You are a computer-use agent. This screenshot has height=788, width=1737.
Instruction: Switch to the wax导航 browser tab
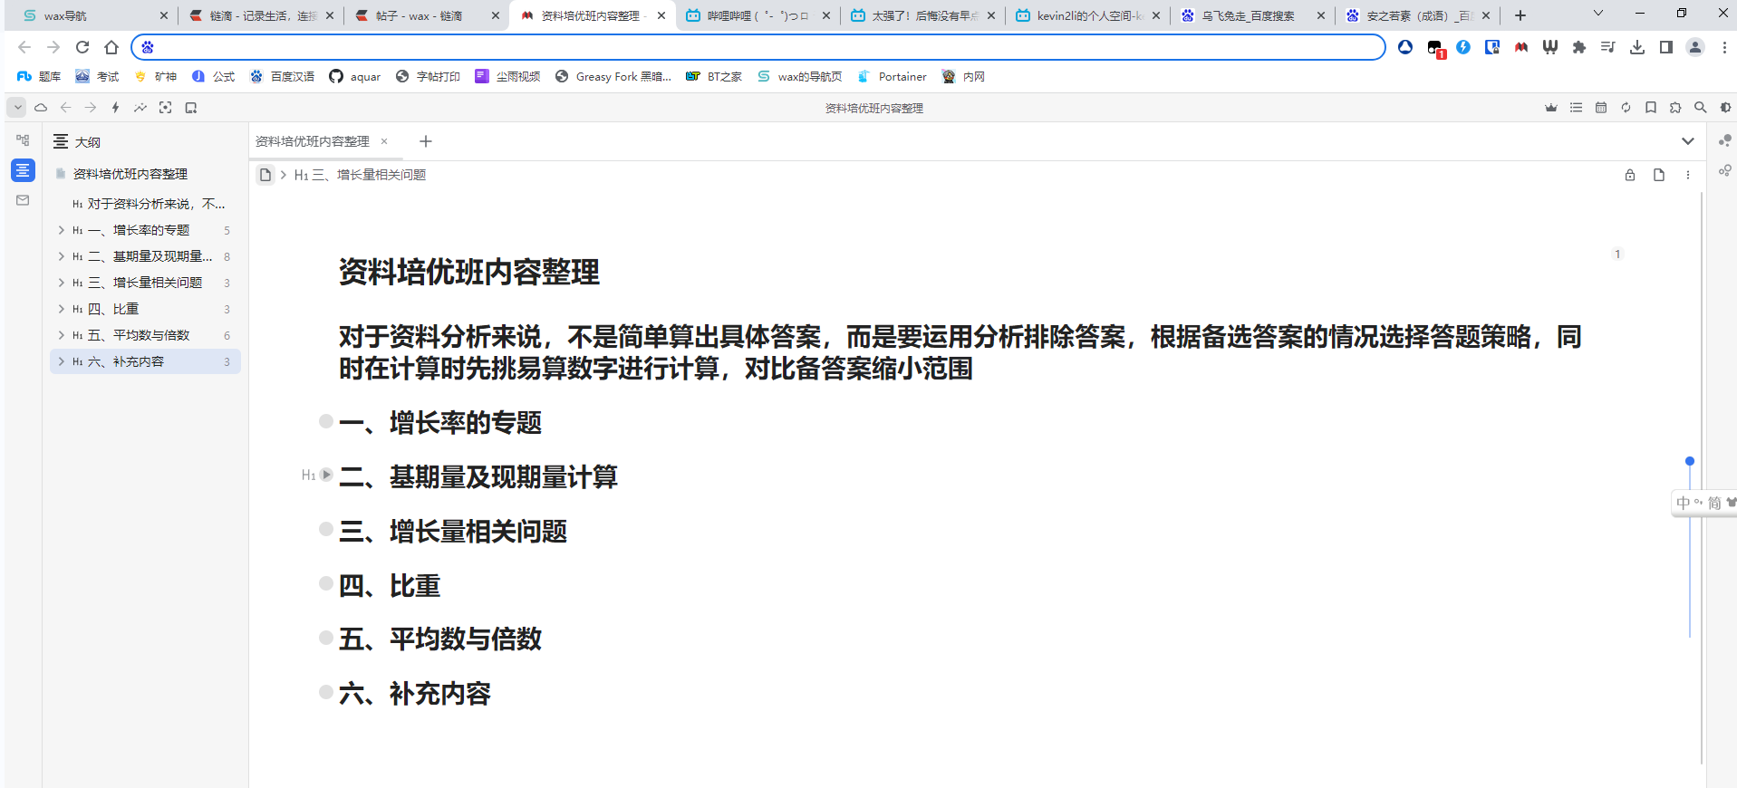94,15
